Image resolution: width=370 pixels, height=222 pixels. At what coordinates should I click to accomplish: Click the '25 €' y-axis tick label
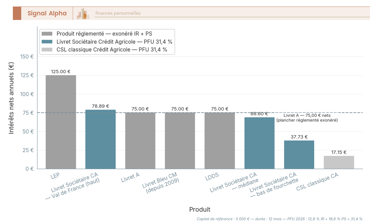29,150
